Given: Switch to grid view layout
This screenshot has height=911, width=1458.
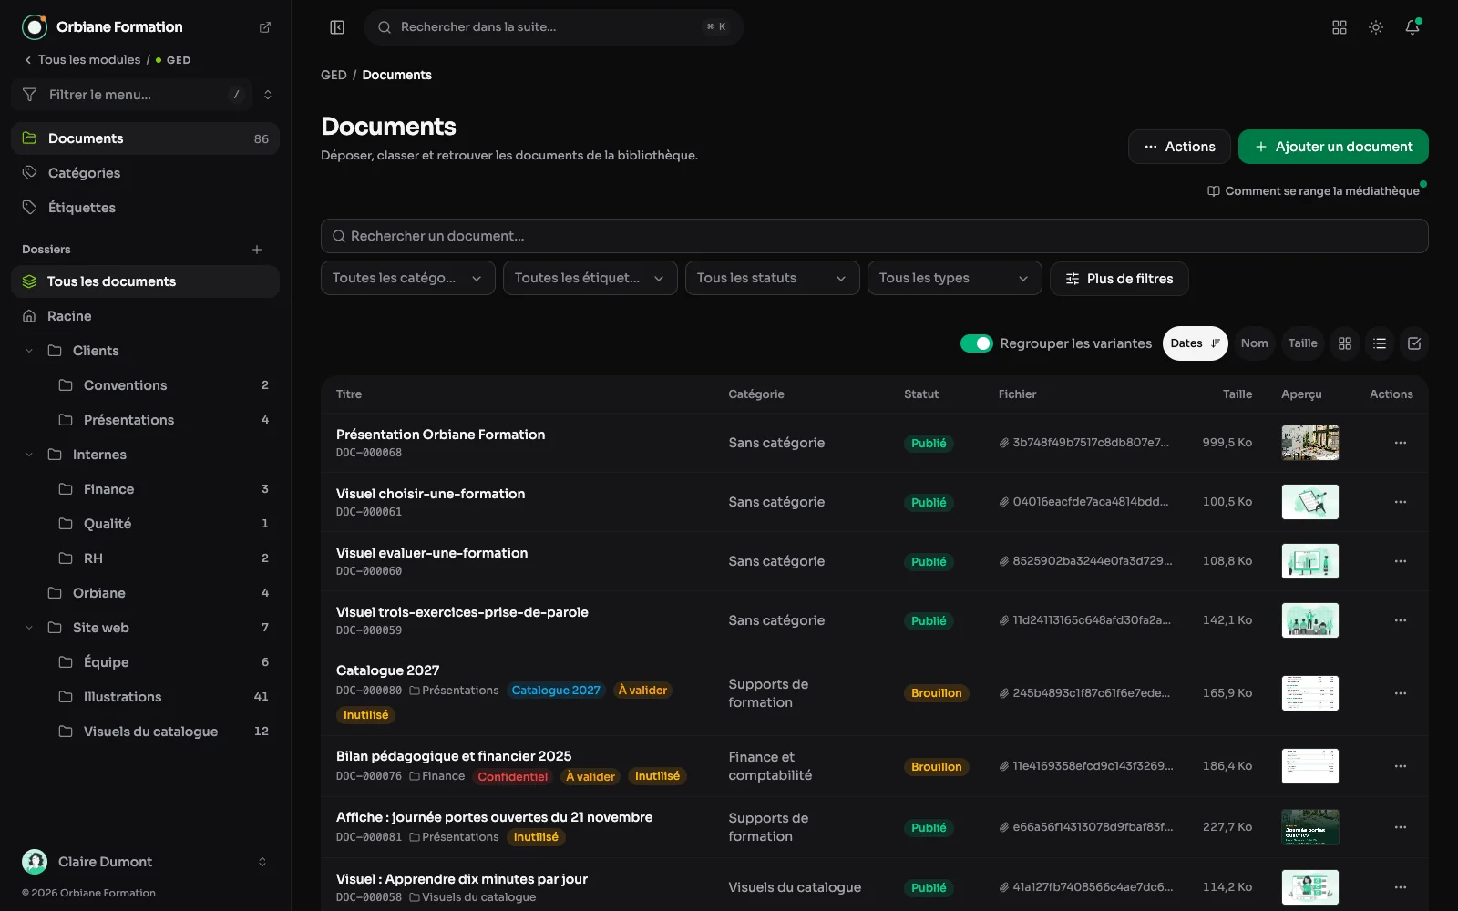Looking at the screenshot, I should click(x=1345, y=343).
